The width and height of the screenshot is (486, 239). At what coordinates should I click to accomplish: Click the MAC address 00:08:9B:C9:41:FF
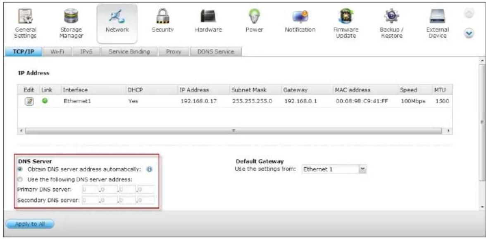click(361, 101)
